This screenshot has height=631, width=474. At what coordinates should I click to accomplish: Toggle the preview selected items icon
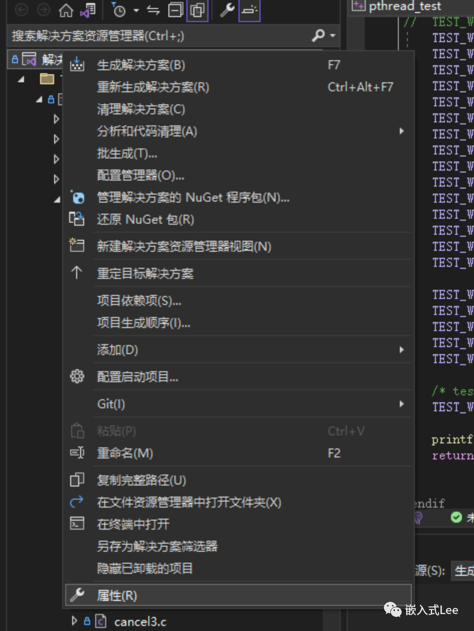point(250,10)
